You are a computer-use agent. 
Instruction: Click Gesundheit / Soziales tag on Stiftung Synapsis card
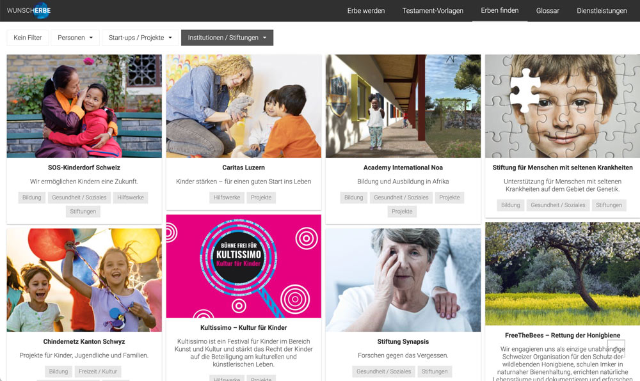point(383,371)
